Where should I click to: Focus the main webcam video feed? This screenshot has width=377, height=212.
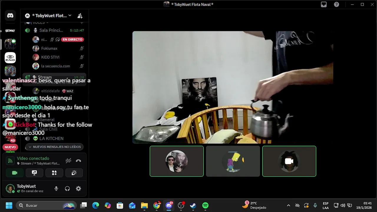233,87
